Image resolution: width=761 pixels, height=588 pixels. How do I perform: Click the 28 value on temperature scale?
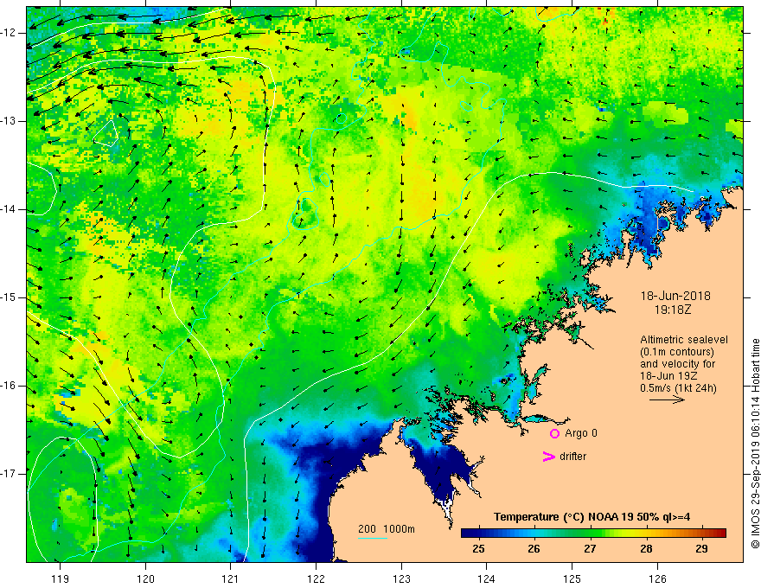coord(646,549)
